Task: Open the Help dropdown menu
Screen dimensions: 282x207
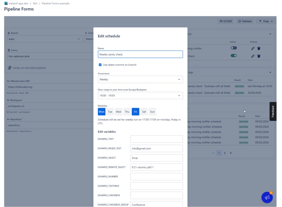Action: pyautogui.click(x=266, y=21)
